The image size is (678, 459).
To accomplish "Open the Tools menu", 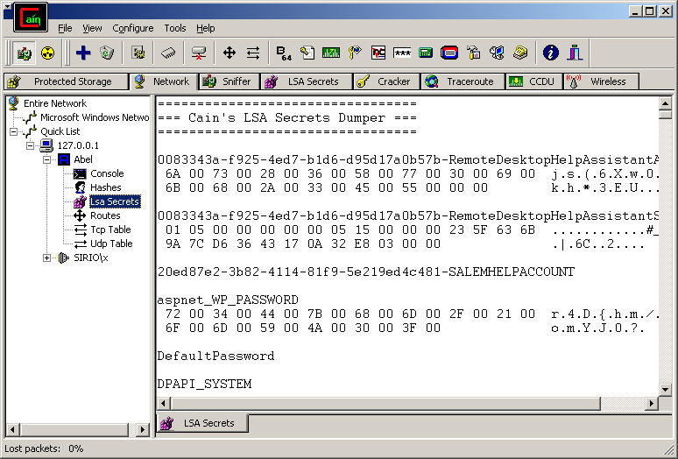I will pyautogui.click(x=174, y=28).
